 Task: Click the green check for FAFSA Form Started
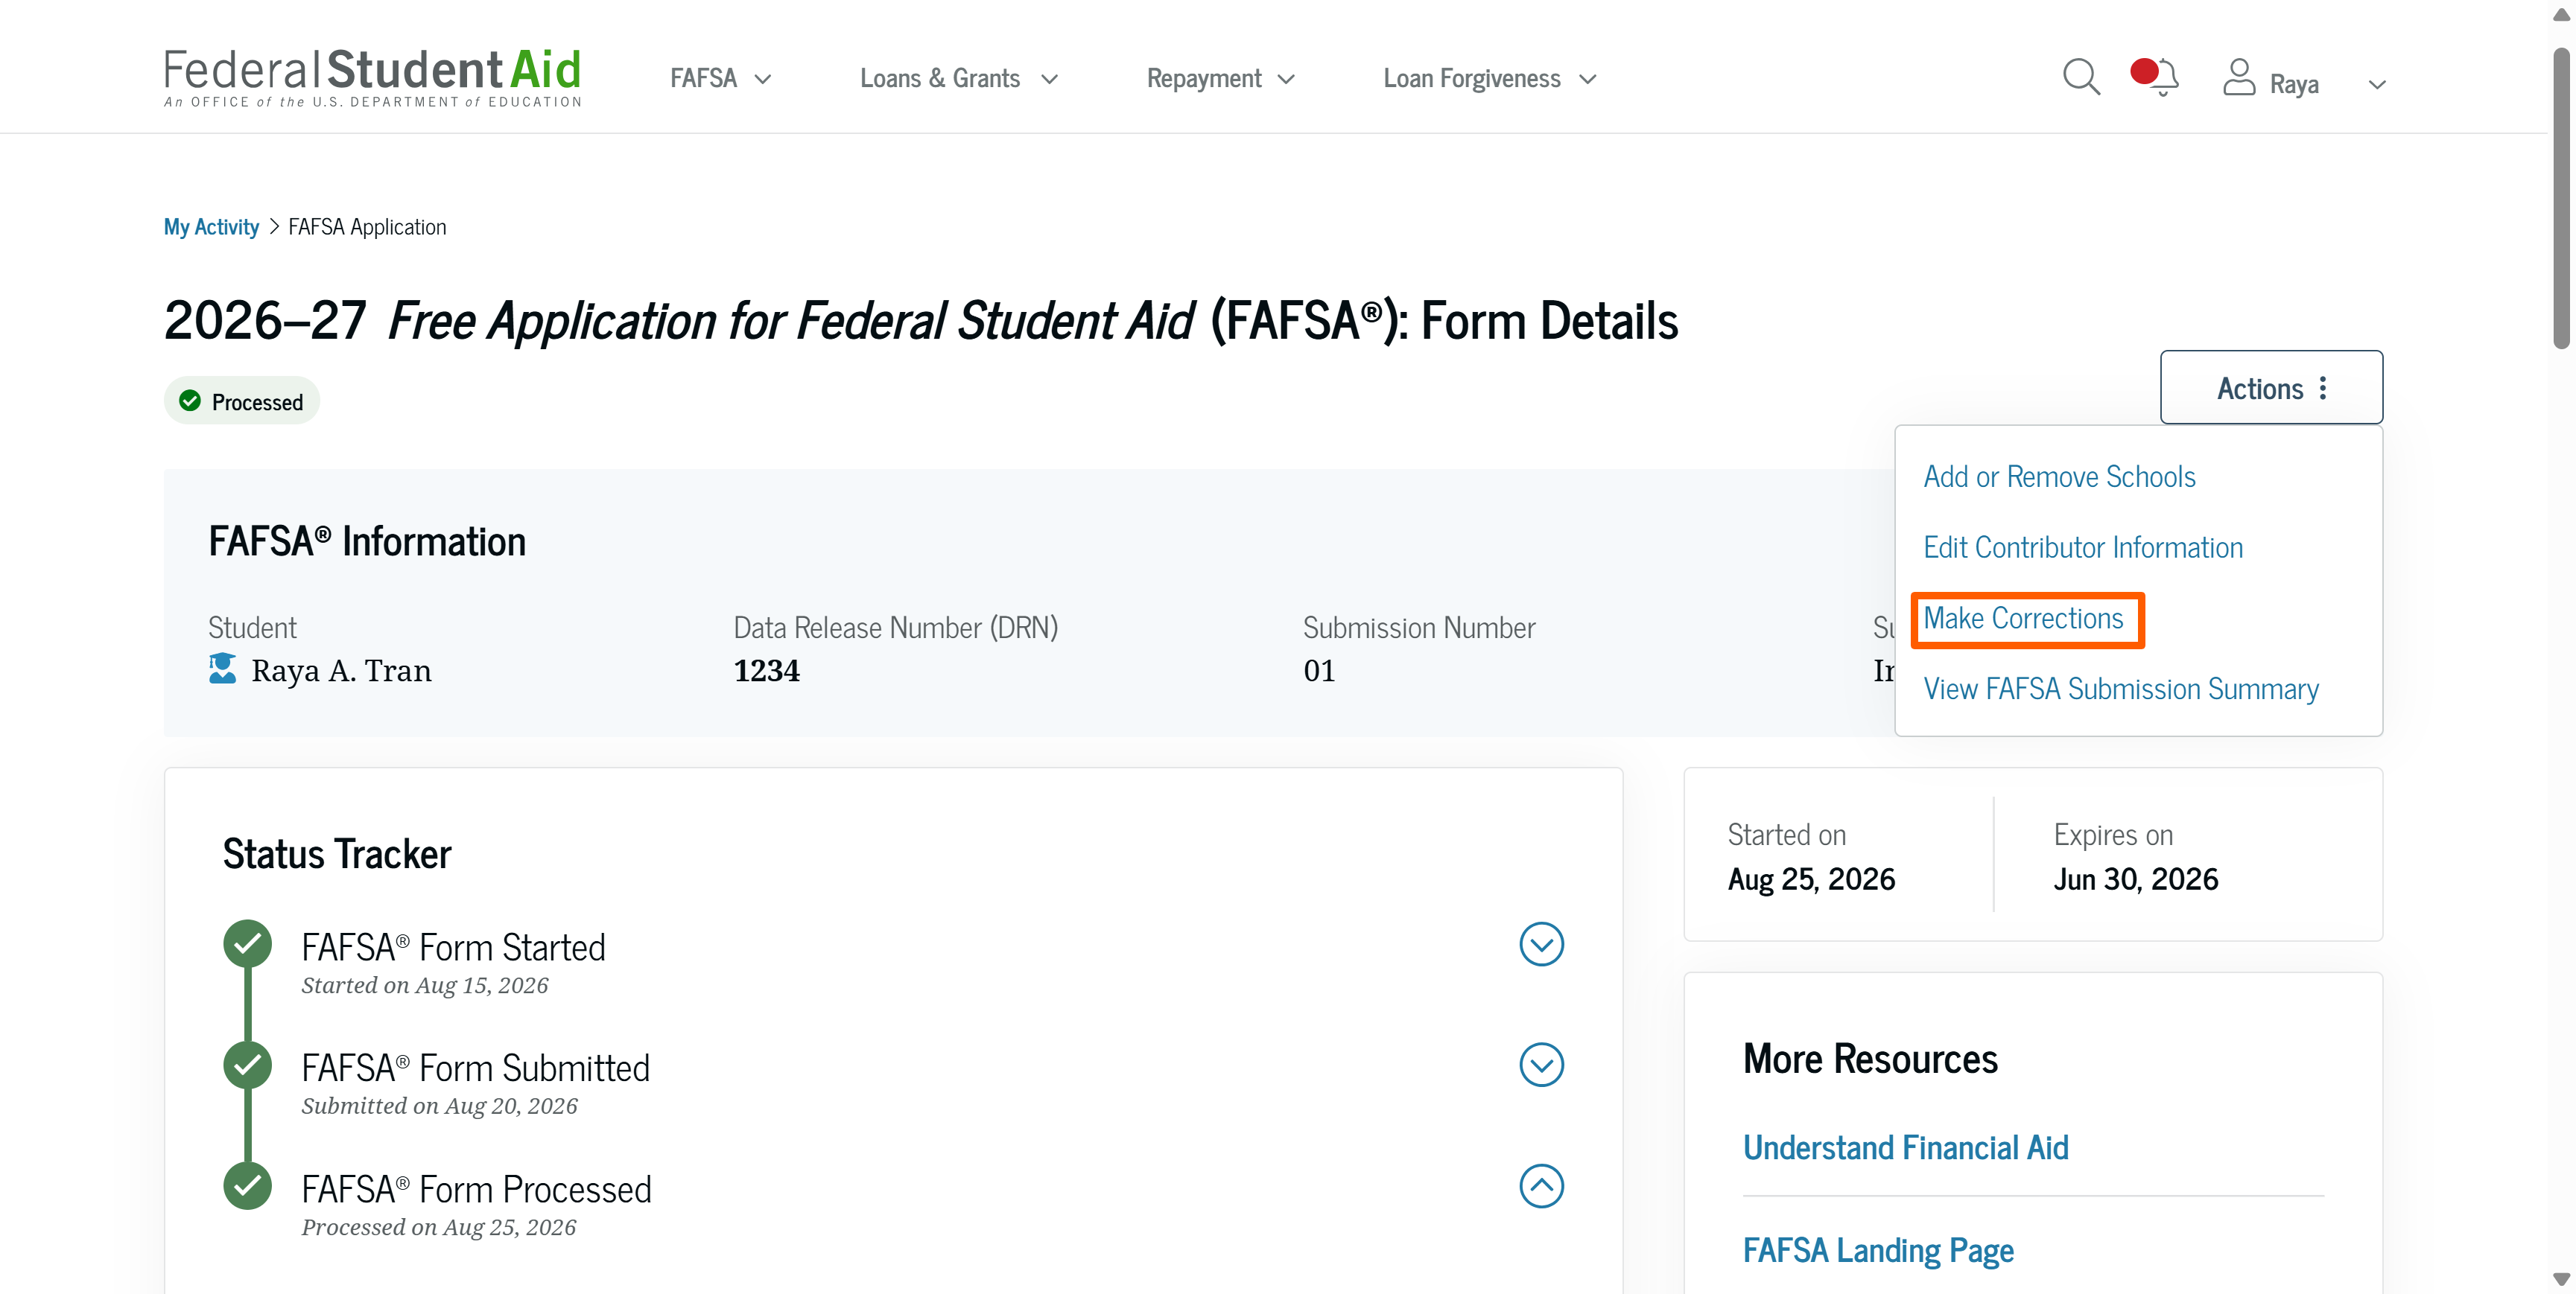247,943
